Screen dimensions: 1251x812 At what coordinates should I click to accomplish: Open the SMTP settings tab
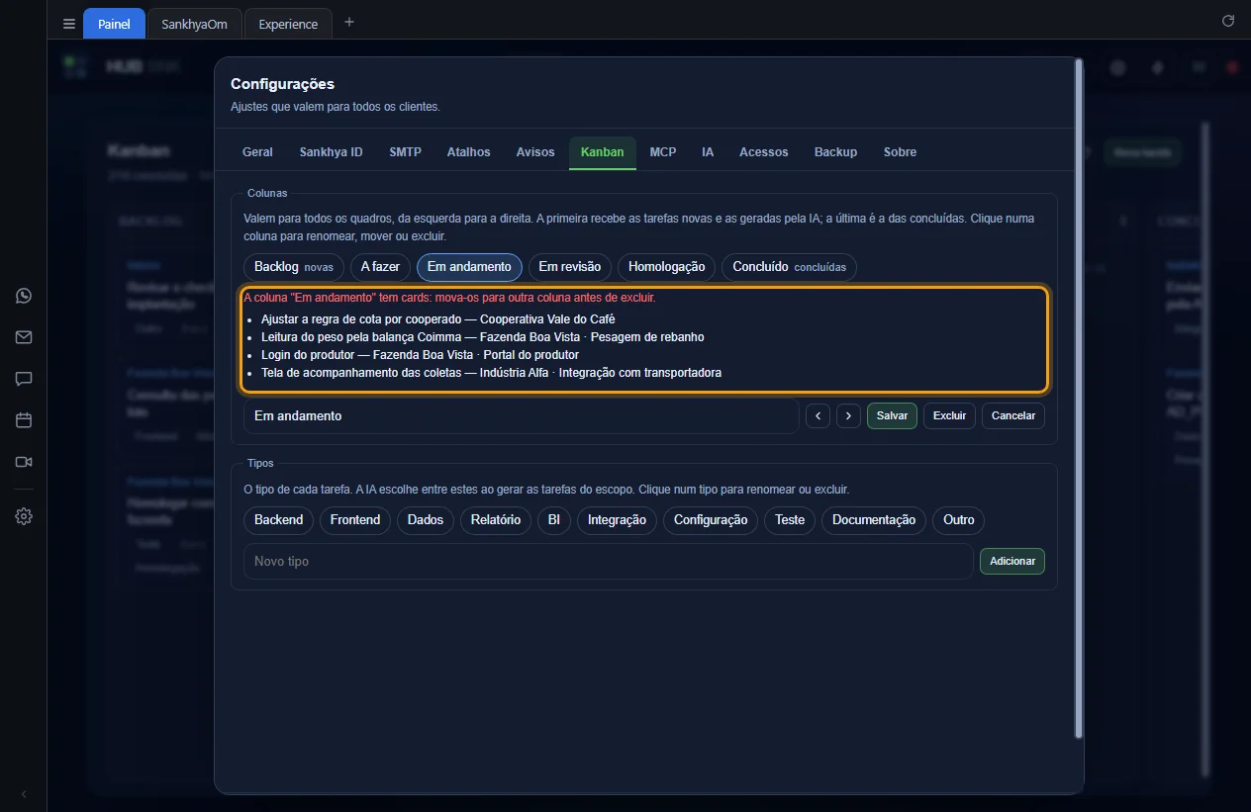(406, 152)
